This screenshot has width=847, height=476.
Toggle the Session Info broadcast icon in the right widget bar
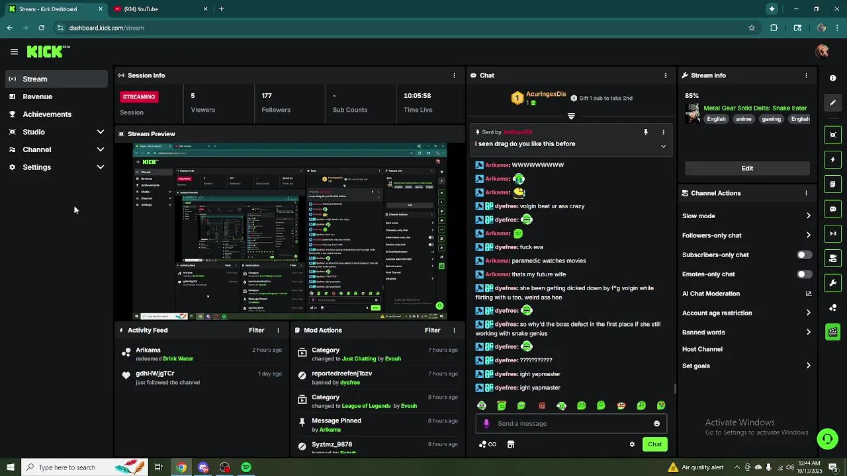tap(832, 233)
